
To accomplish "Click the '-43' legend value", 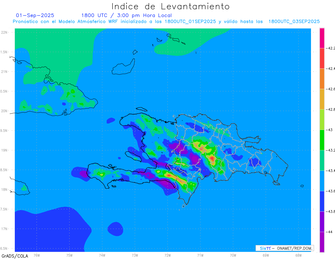I will 330,130.
